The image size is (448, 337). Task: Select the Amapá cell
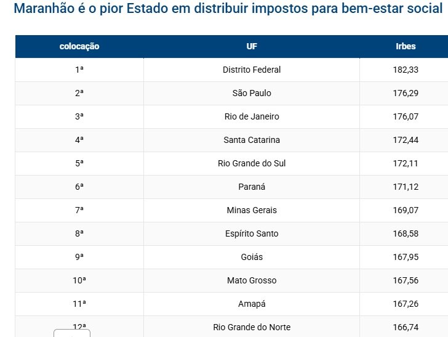coord(252,304)
